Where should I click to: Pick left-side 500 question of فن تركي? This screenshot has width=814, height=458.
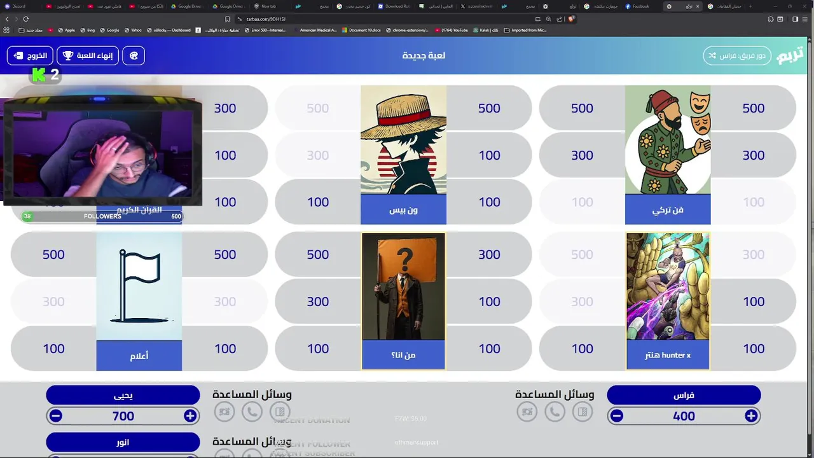click(x=582, y=108)
